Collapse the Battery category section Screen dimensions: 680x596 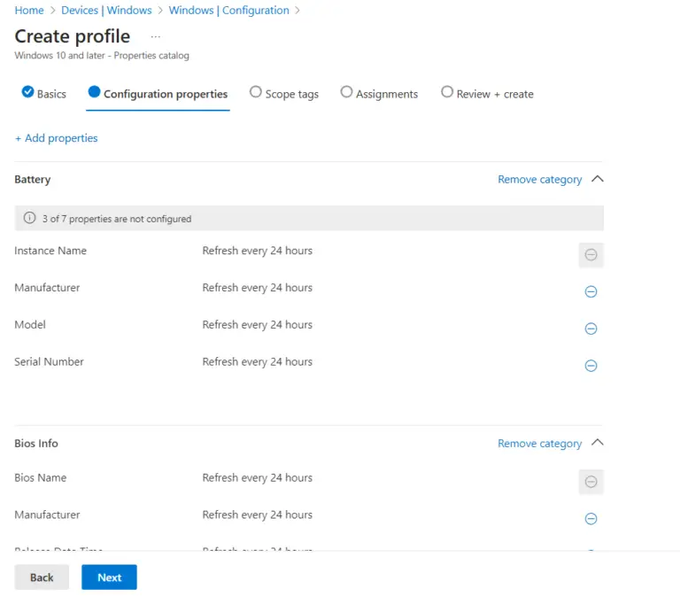[x=597, y=179]
